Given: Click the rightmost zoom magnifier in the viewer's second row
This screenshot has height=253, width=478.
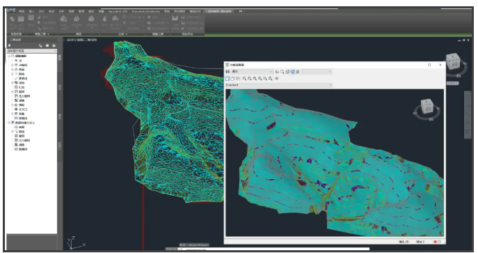Looking at the screenshot, I should [271, 79].
